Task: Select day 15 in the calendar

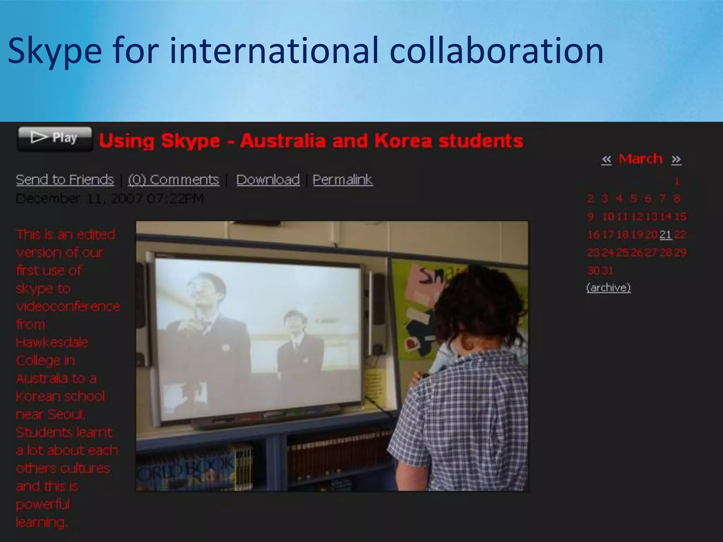Action: [x=680, y=216]
